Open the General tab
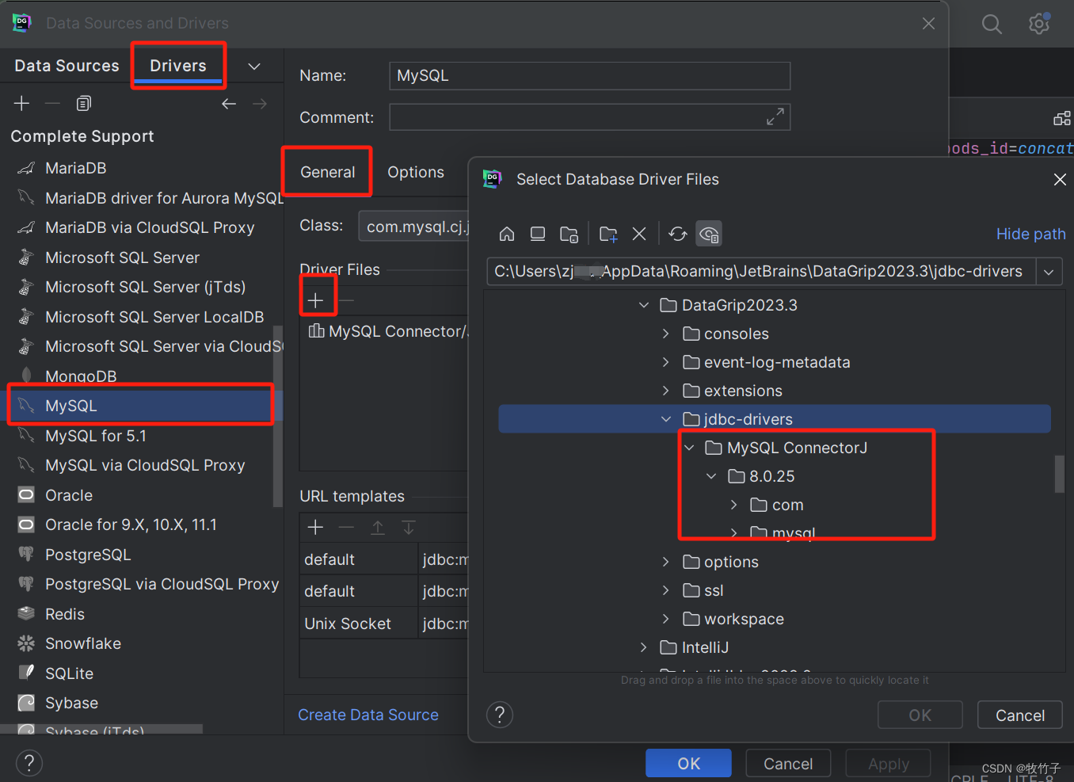 pos(327,172)
